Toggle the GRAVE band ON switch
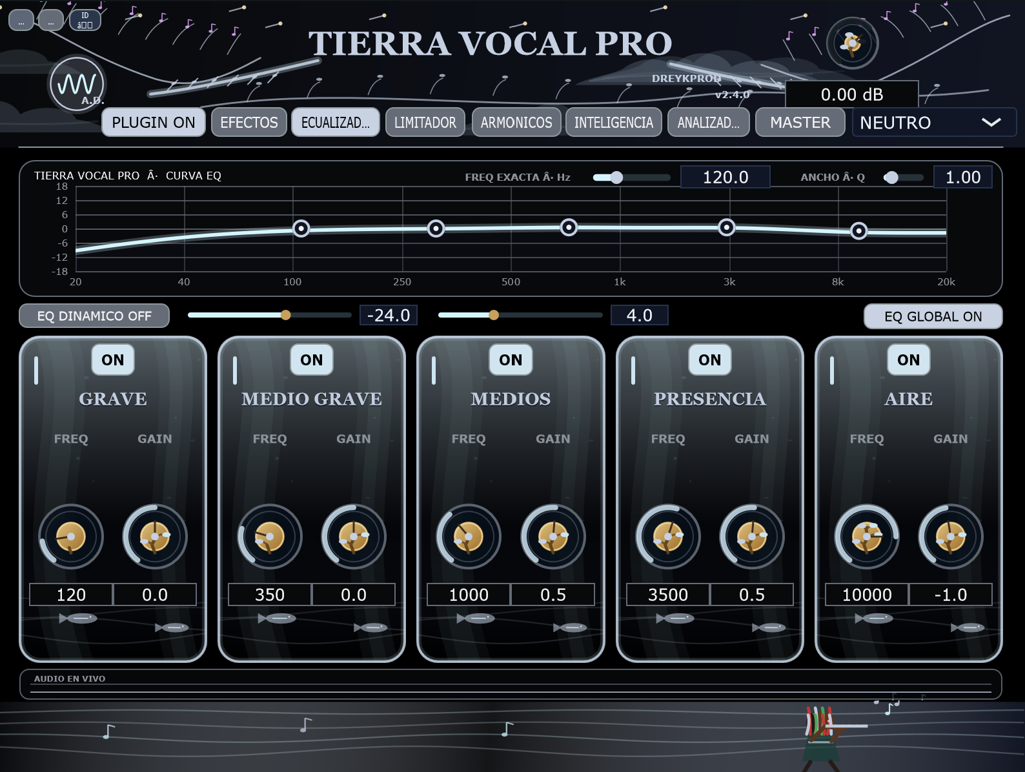 tap(113, 360)
